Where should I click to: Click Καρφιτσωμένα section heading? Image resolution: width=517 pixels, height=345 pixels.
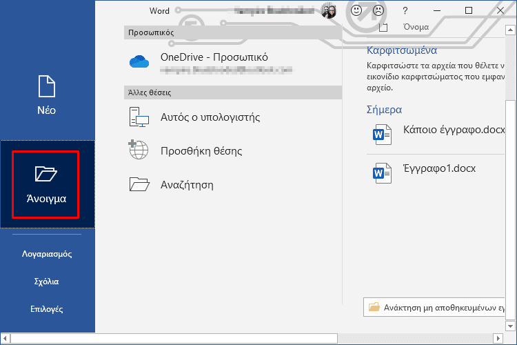click(x=402, y=50)
